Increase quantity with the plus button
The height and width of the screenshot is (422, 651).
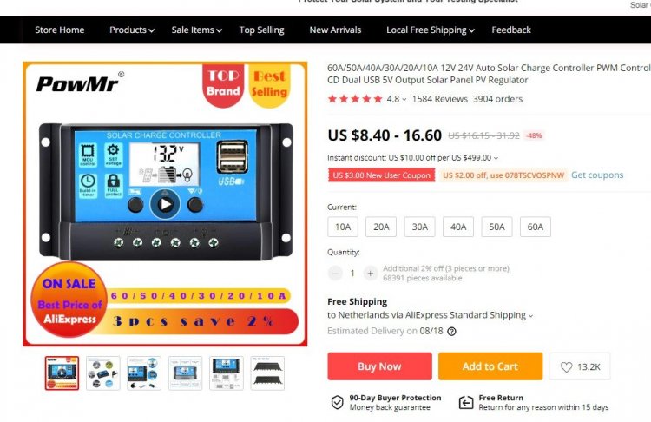click(370, 273)
